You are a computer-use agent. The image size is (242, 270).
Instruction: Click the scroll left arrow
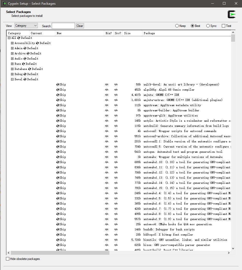tap(9, 253)
